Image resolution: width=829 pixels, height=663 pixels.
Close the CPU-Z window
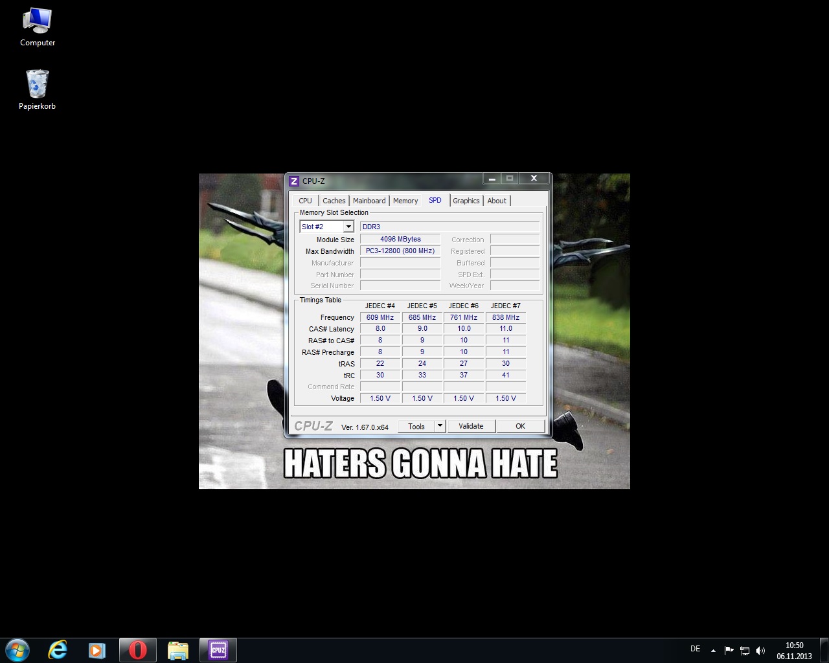(x=534, y=179)
